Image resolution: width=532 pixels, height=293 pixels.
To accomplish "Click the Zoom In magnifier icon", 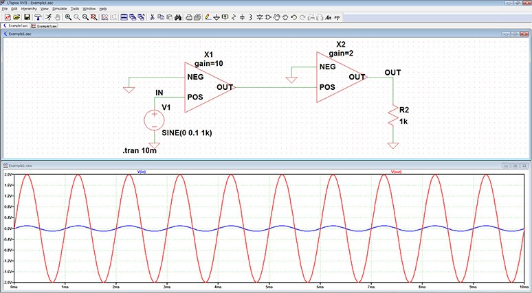I will point(69,16).
